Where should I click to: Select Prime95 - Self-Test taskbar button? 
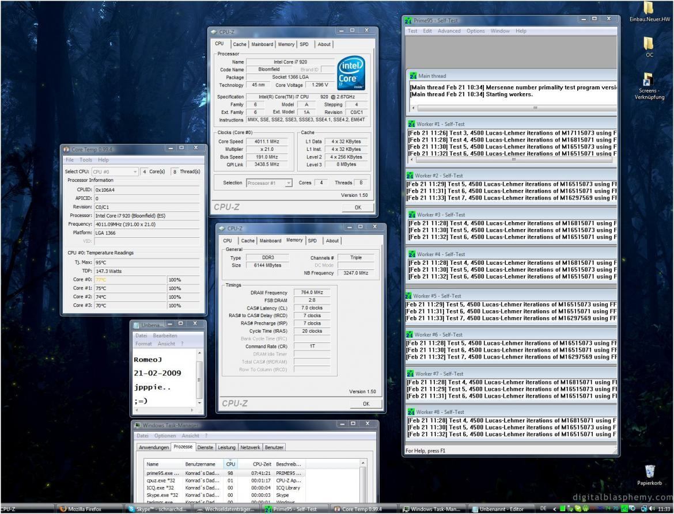coord(294,509)
